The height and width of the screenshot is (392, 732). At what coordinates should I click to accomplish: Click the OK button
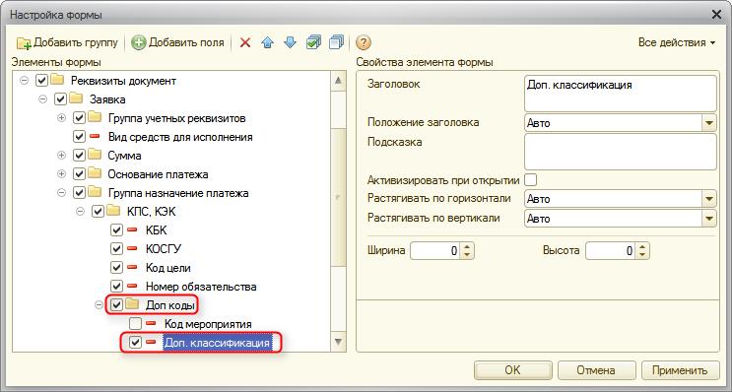[x=512, y=370]
